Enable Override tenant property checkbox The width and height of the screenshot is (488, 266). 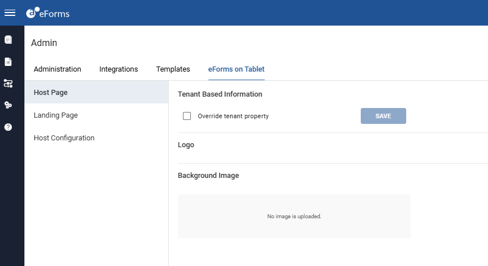(x=187, y=116)
